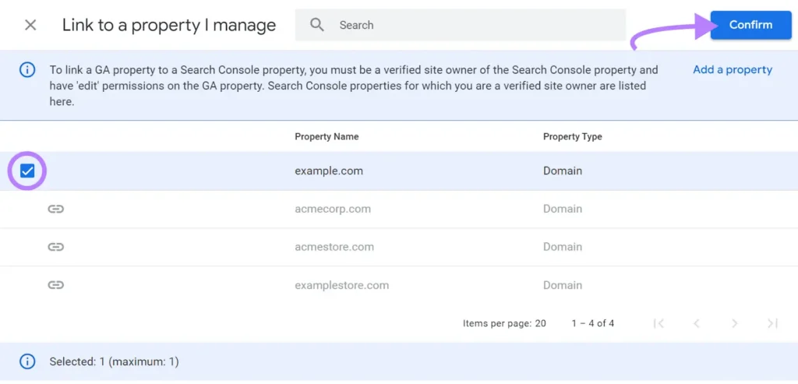Select the acmecorp.com property name
The image size is (798, 384).
332,209
